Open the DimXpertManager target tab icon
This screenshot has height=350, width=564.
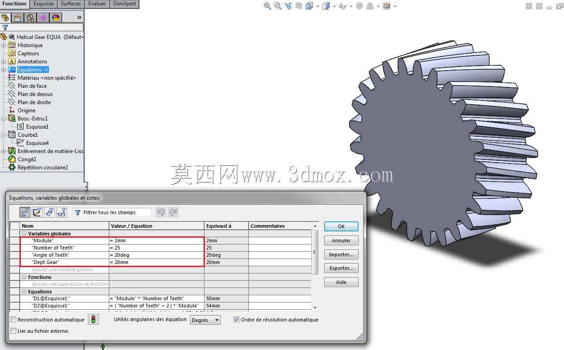point(43,18)
